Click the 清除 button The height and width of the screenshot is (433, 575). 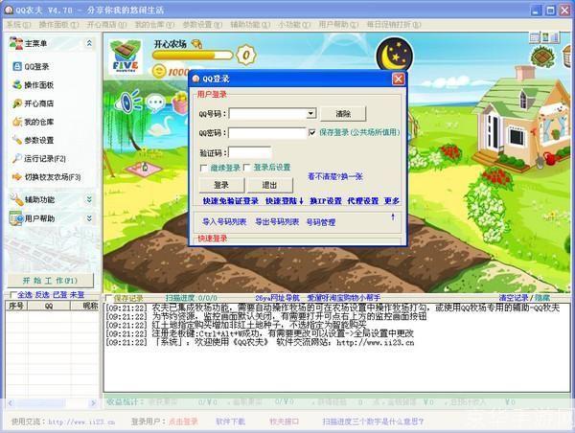coord(343,114)
